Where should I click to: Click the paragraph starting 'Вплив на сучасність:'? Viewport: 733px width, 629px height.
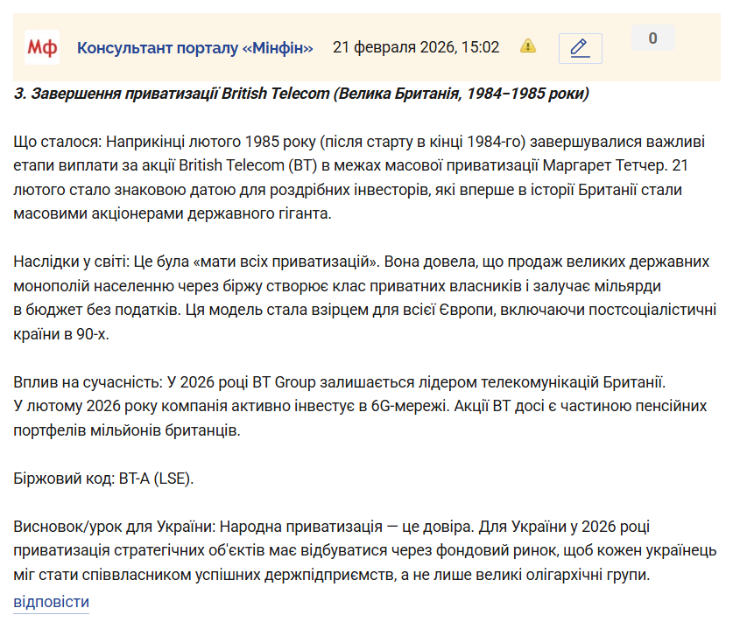[x=360, y=406]
